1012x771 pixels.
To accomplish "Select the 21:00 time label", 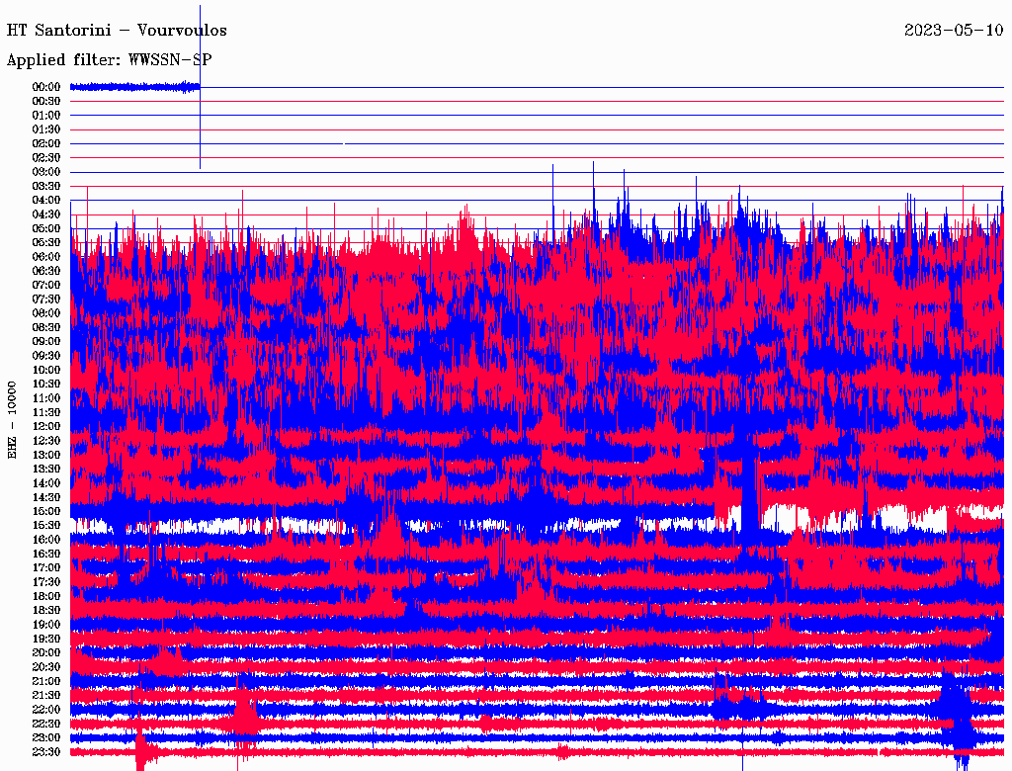I will [46, 681].
